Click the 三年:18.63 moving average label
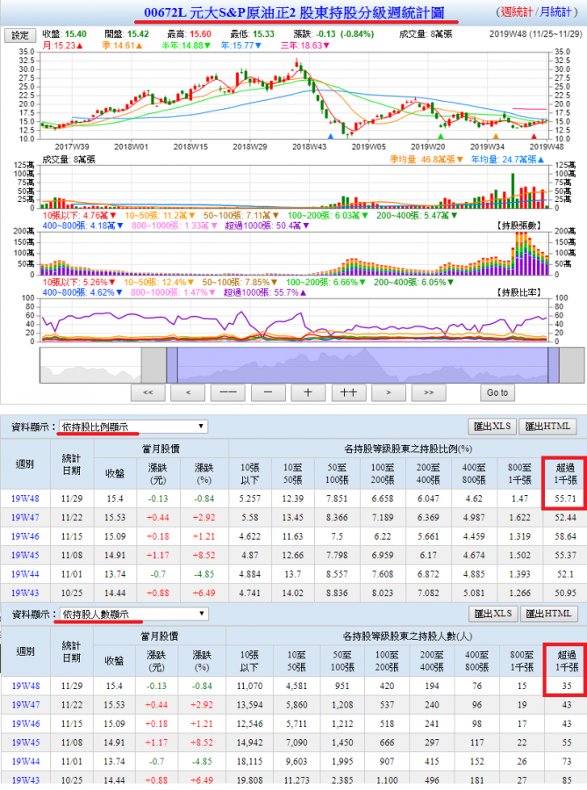587x790 pixels. 305,46
